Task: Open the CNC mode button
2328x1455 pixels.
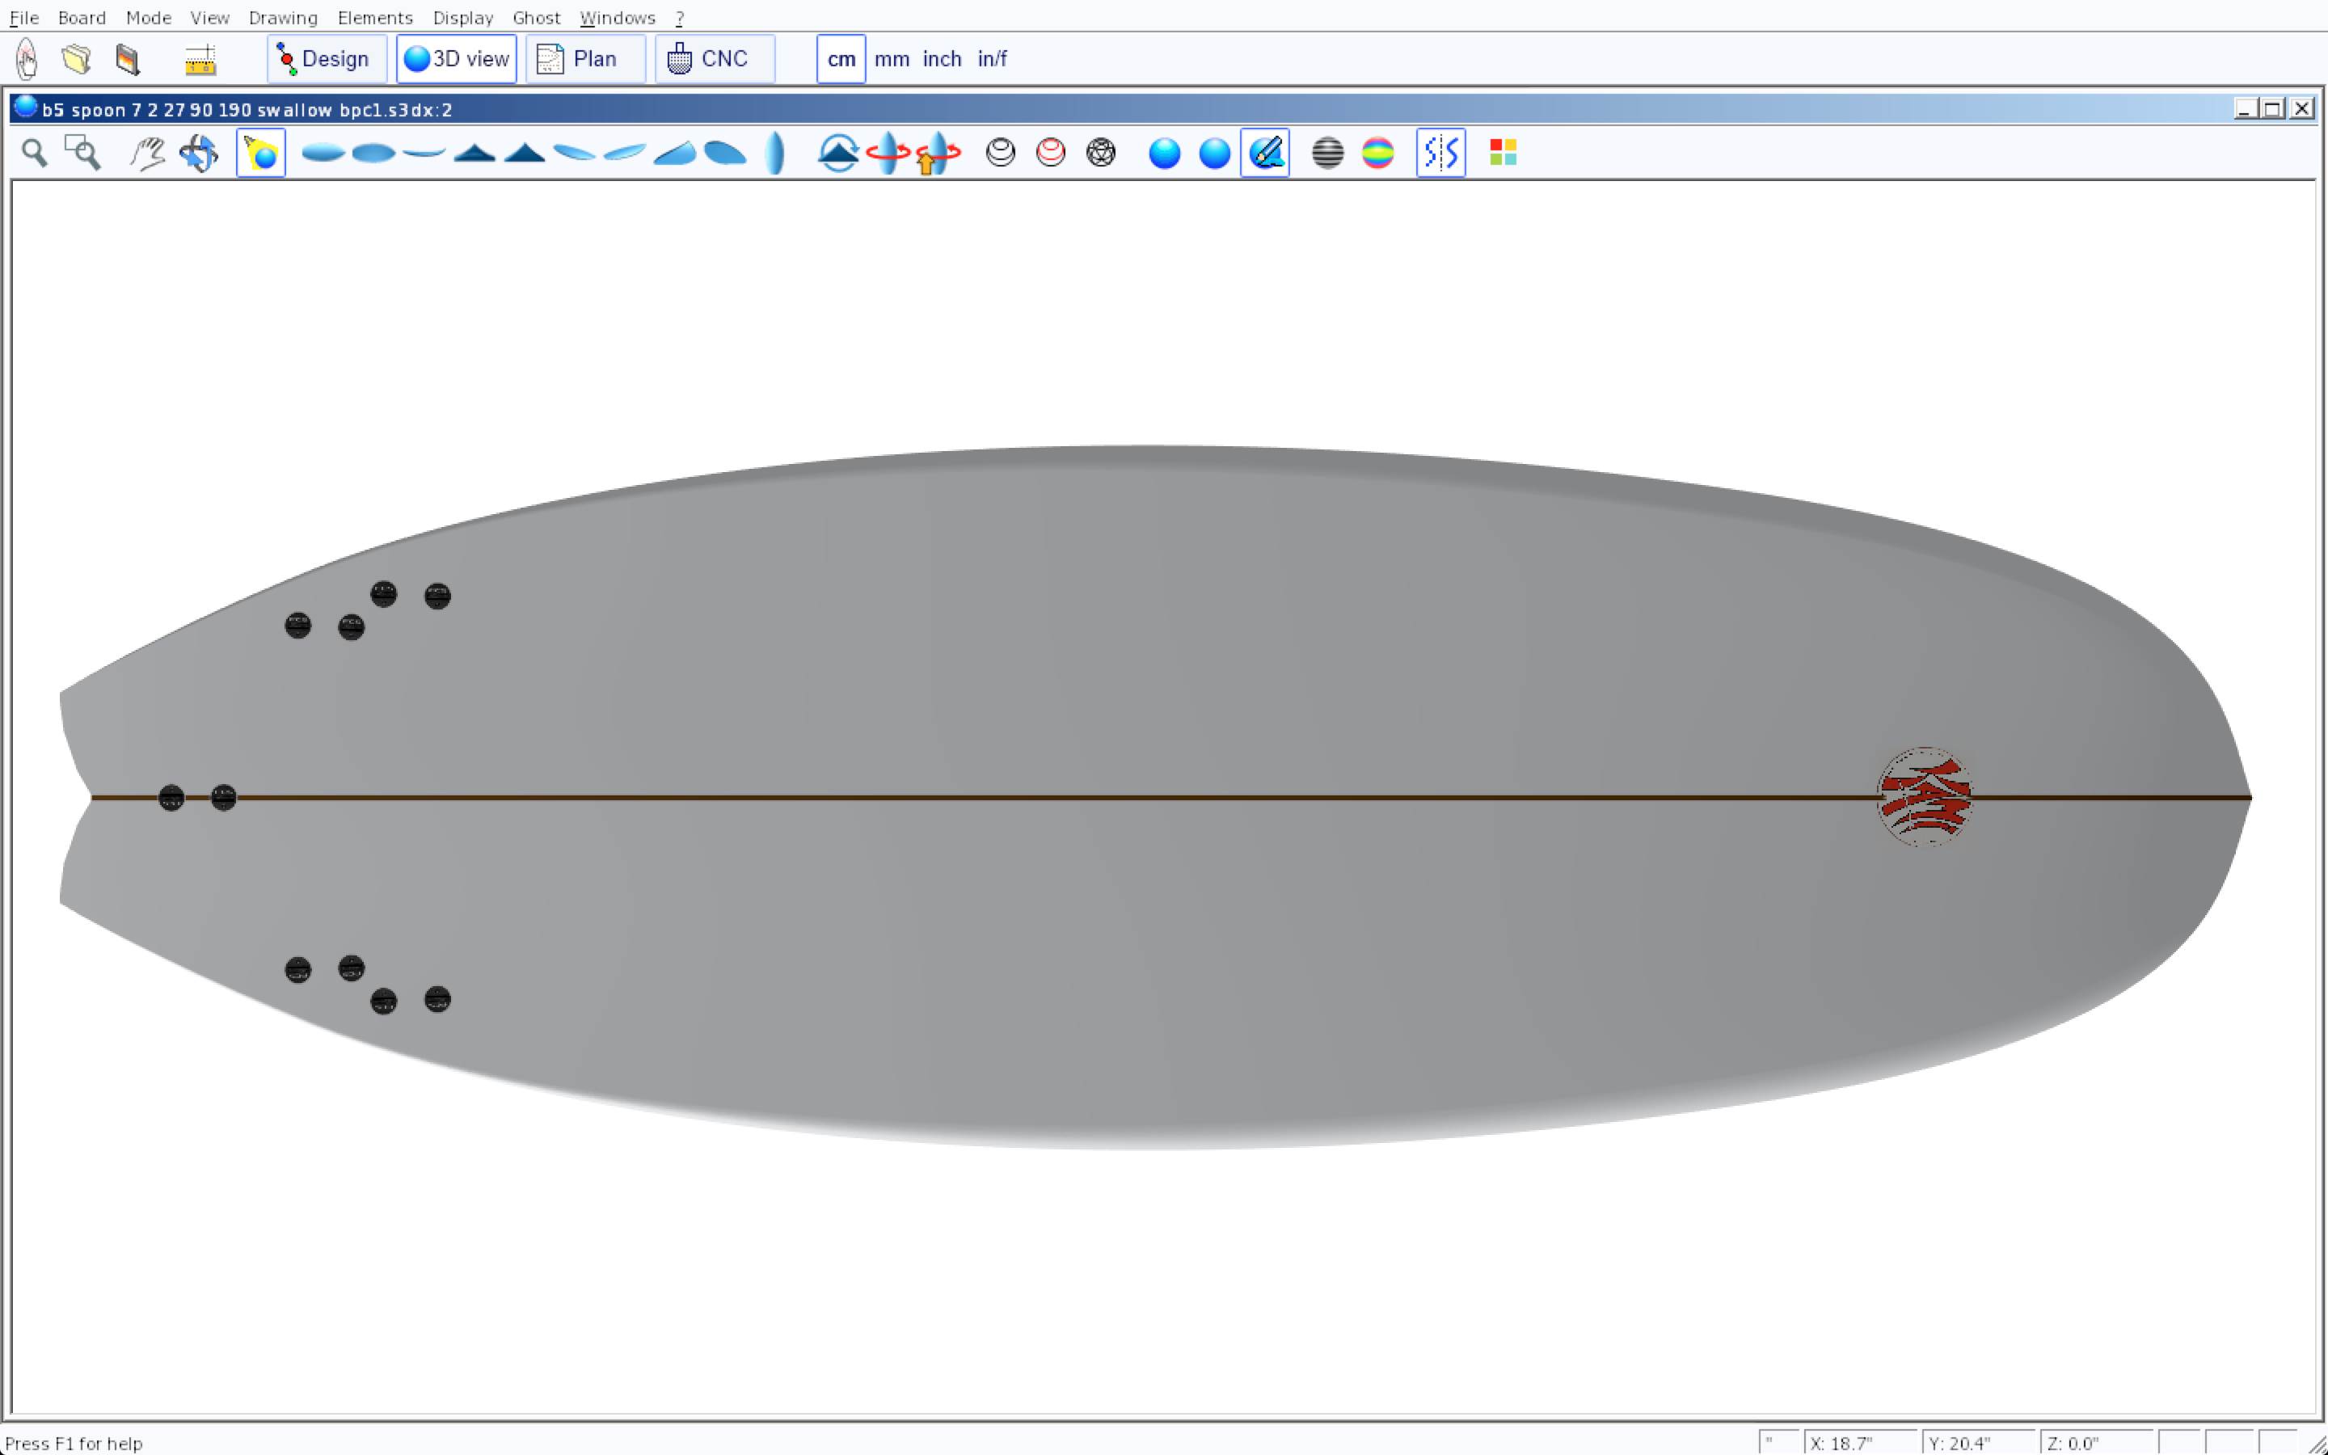Action: pos(714,60)
